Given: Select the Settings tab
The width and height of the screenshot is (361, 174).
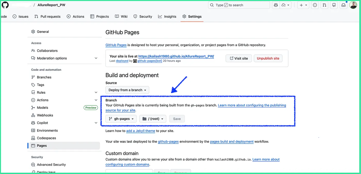Looking at the screenshot, I should pyautogui.click(x=192, y=16).
